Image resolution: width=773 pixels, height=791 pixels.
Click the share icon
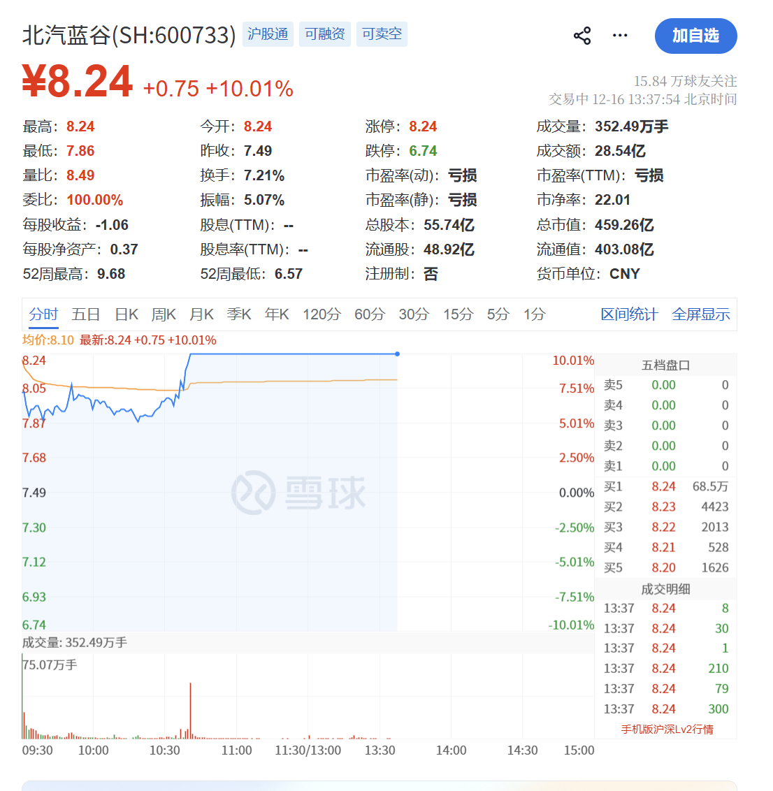coord(582,36)
